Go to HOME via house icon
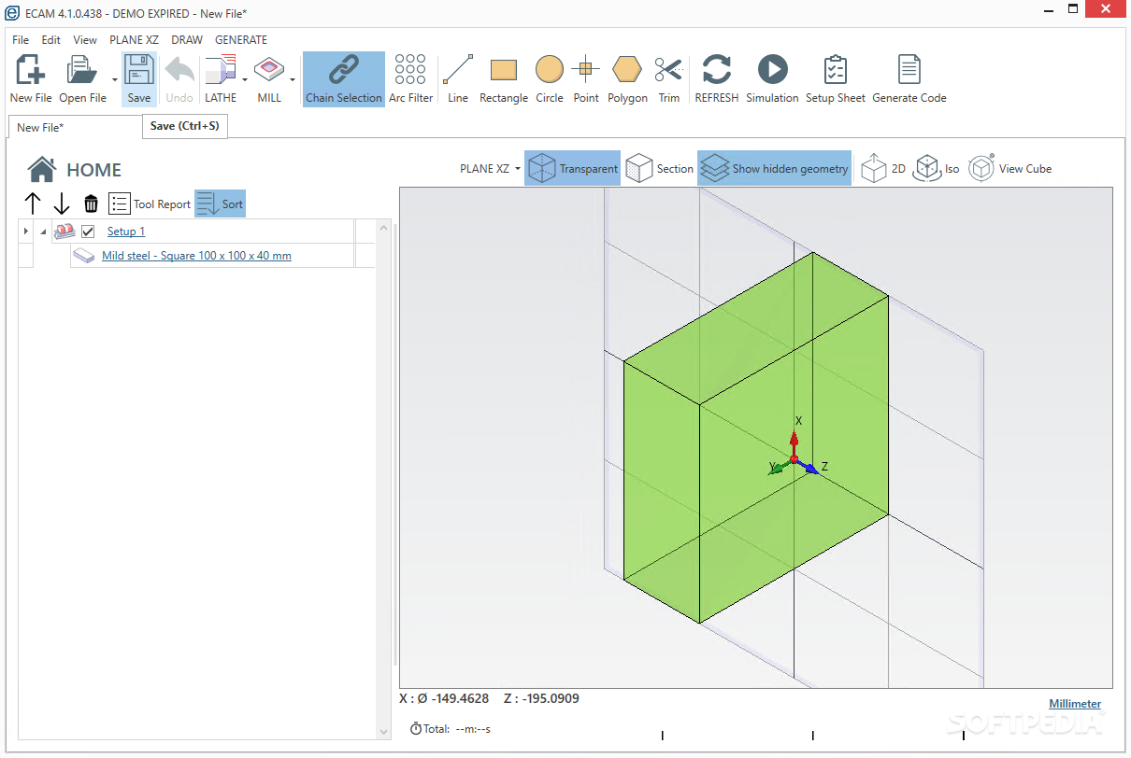The height and width of the screenshot is (758, 1131). [41, 169]
